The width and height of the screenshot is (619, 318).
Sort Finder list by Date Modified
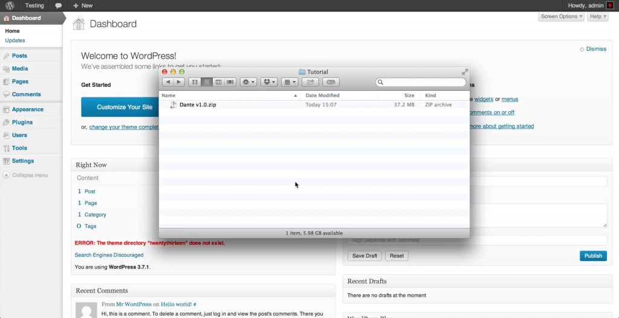[340, 95]
